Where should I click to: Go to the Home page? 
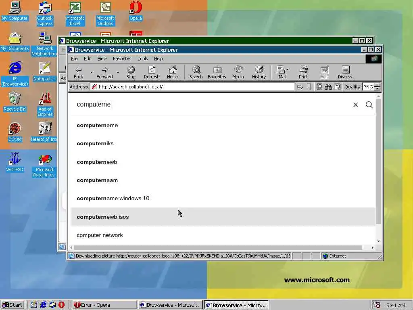tap(173, 72)
